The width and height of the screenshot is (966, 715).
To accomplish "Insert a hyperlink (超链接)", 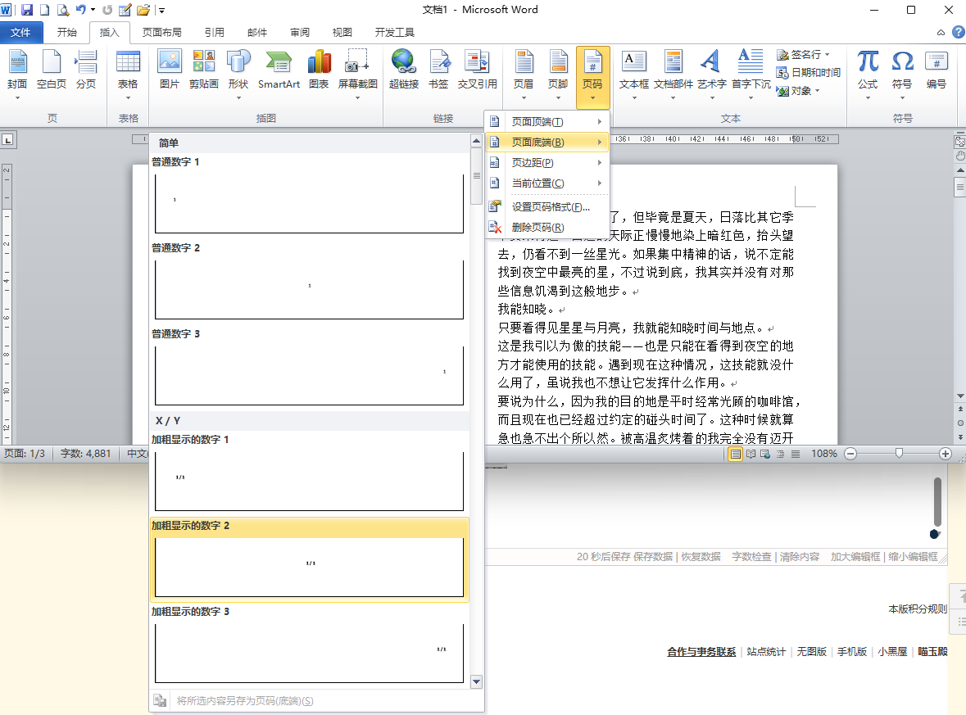I will coord(404,70).
